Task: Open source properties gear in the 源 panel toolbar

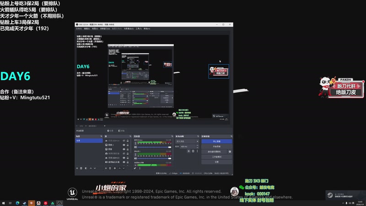Action: (x=115, y=168)
